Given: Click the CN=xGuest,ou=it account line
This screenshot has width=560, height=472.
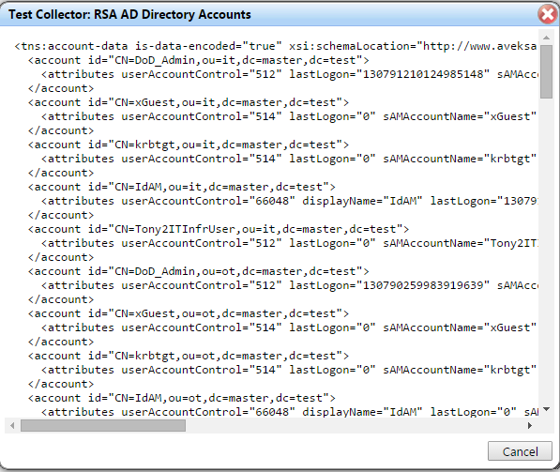Looking at the screenshot, I should point(189,102).
